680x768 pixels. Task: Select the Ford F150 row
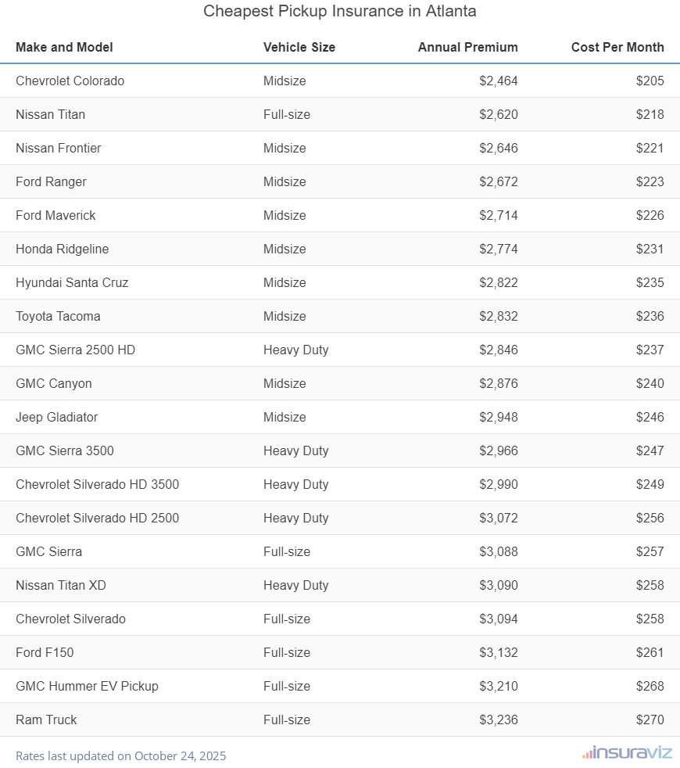pos(45,652)
